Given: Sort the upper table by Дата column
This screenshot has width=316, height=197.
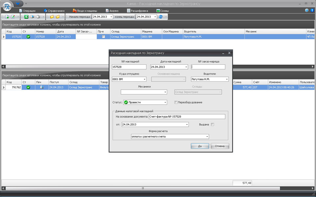Looking at the screenshot, I should pyautogui.click(x=66, y=32).
